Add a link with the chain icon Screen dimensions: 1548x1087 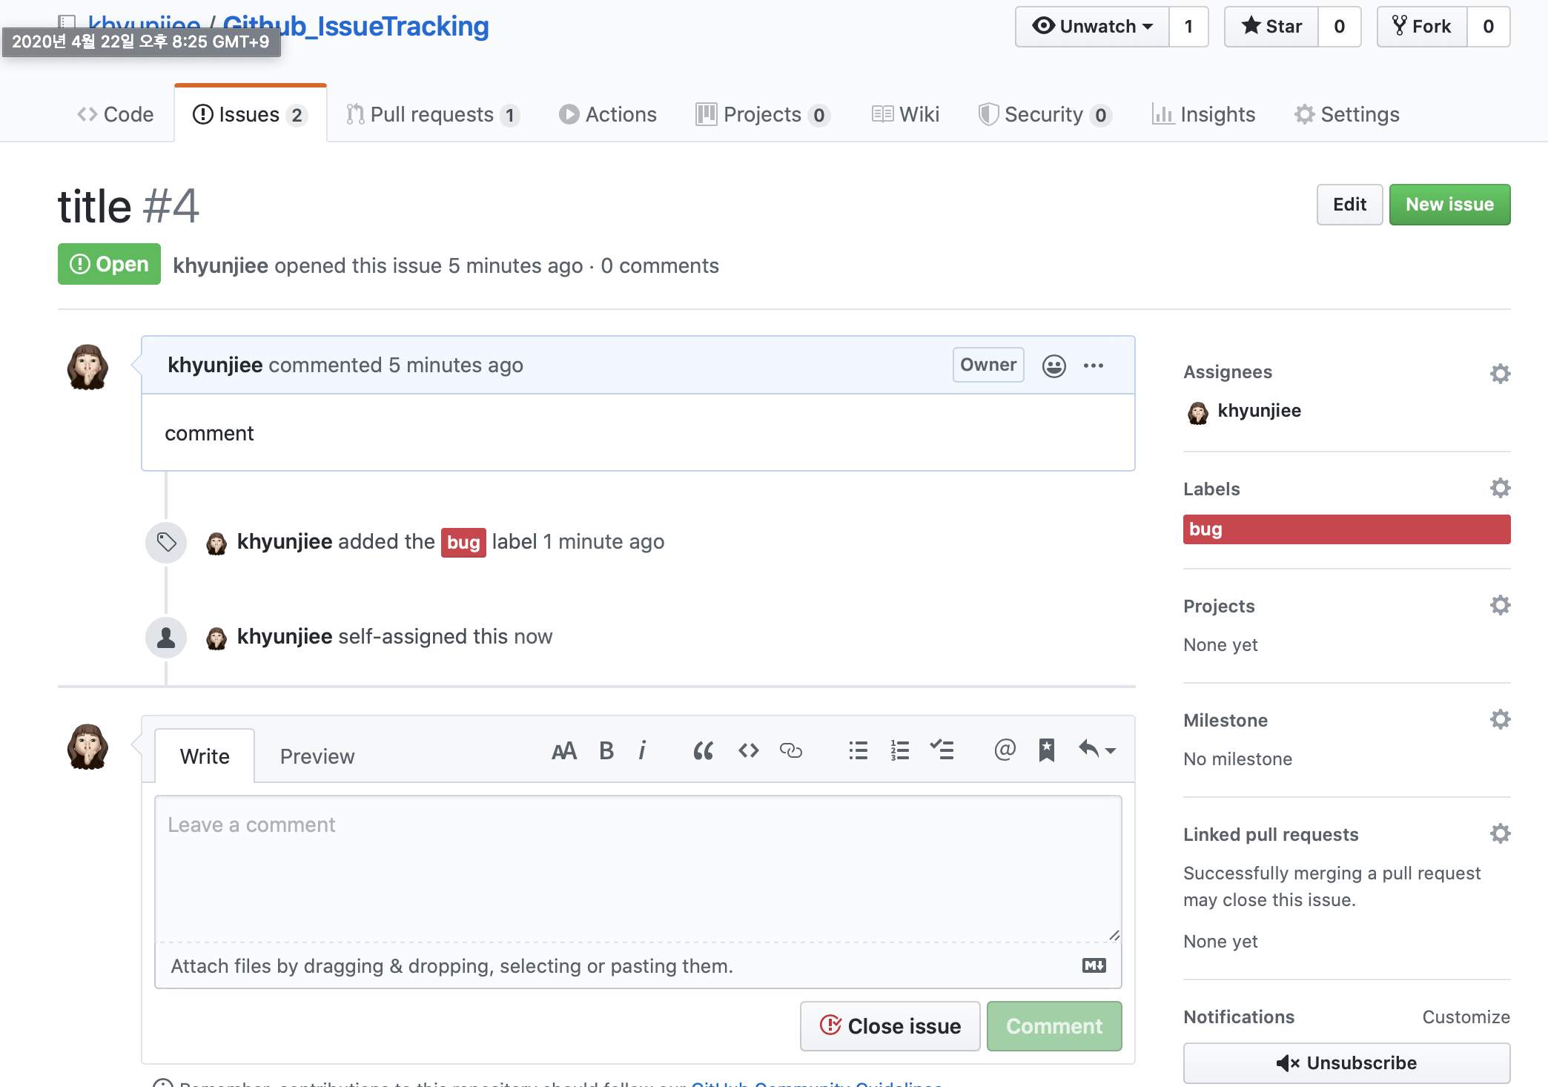(790, 751)
